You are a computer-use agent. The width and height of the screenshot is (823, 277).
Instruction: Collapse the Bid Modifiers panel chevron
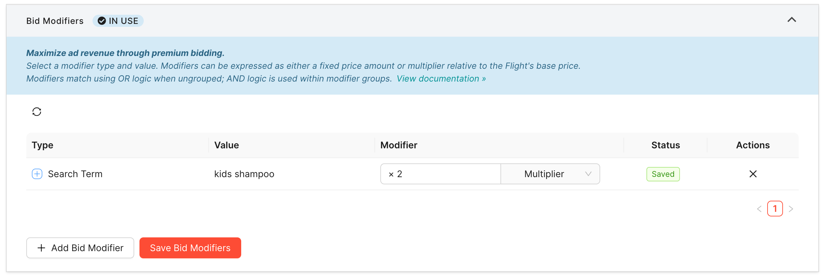pyautogui.click(x=792, y=20)
